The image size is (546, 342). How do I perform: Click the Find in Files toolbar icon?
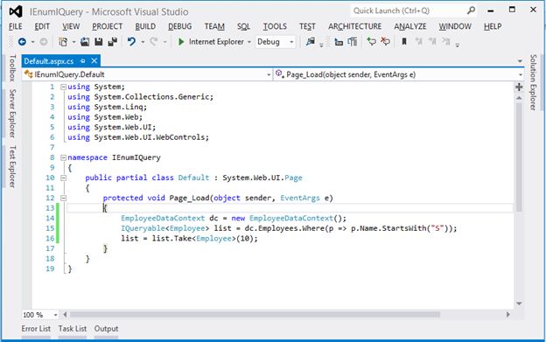[x=310, y=42]
